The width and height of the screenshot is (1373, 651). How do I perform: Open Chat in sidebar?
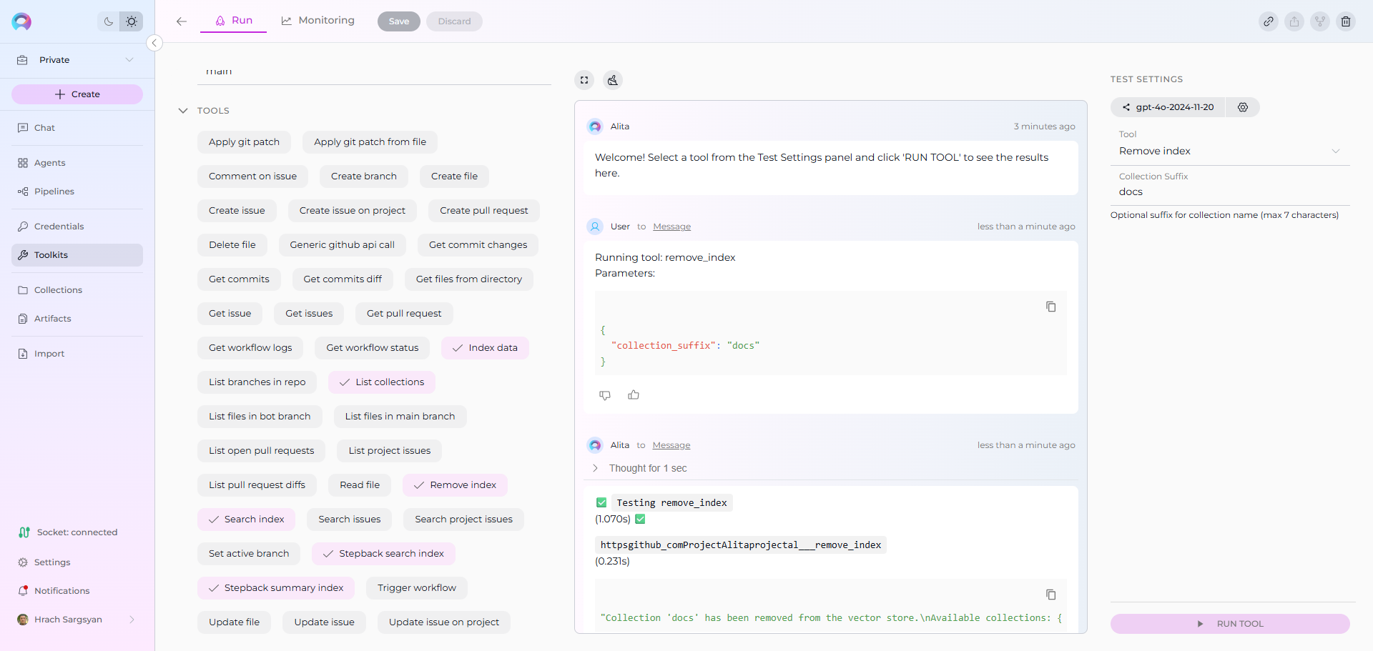(77, 128)
